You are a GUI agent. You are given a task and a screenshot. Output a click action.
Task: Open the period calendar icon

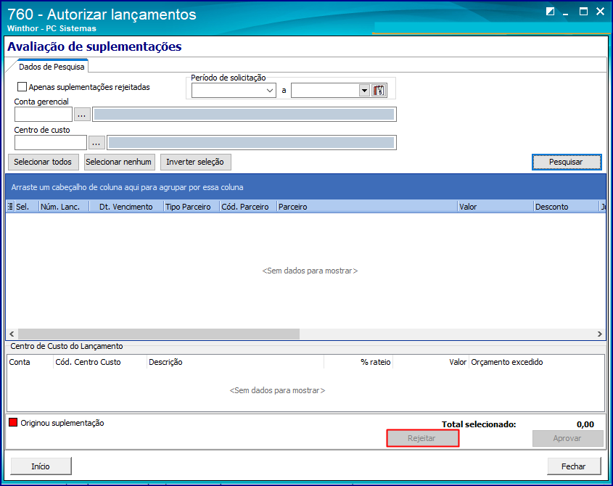tap(379, 91)
